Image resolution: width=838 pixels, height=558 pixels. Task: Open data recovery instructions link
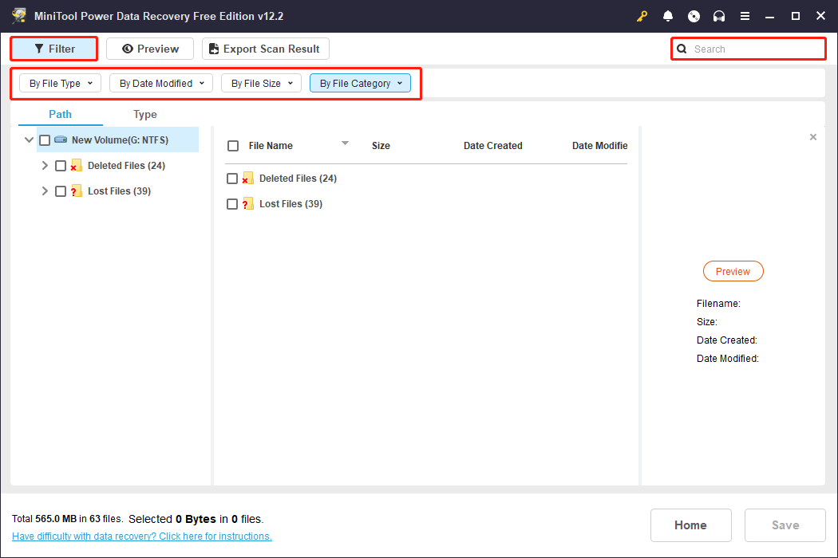141,536
